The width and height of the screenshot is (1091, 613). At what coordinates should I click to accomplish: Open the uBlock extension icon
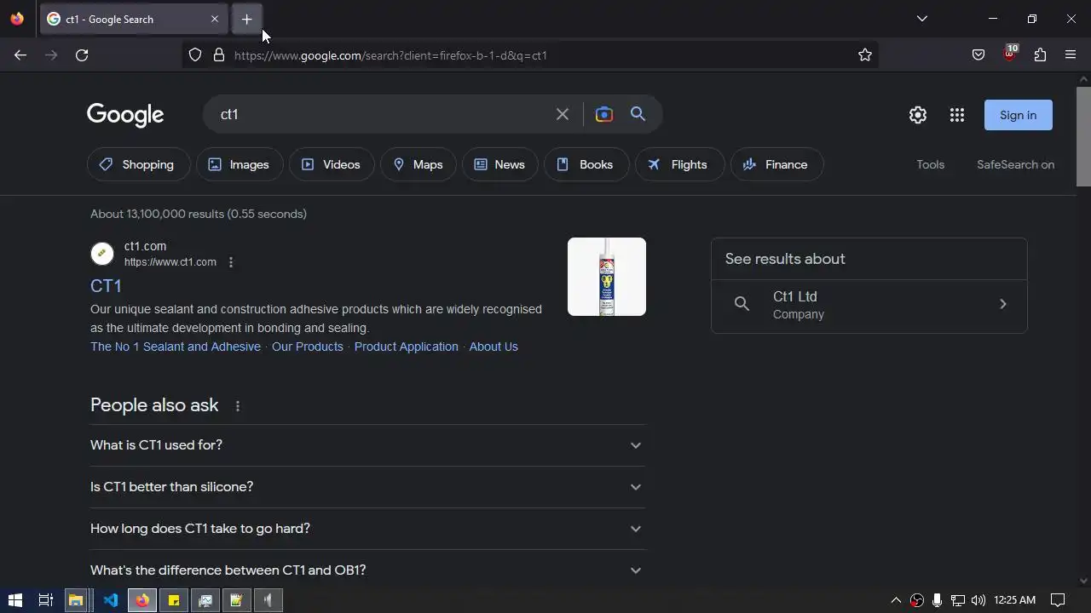point(1010,54)
